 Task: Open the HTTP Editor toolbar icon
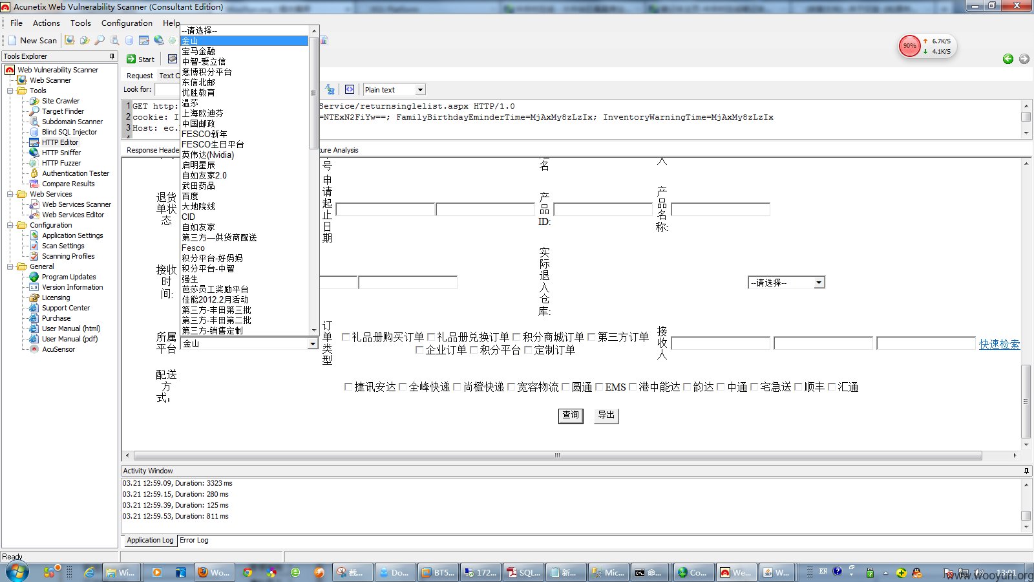pyautogui.click(x=144, y=40)
